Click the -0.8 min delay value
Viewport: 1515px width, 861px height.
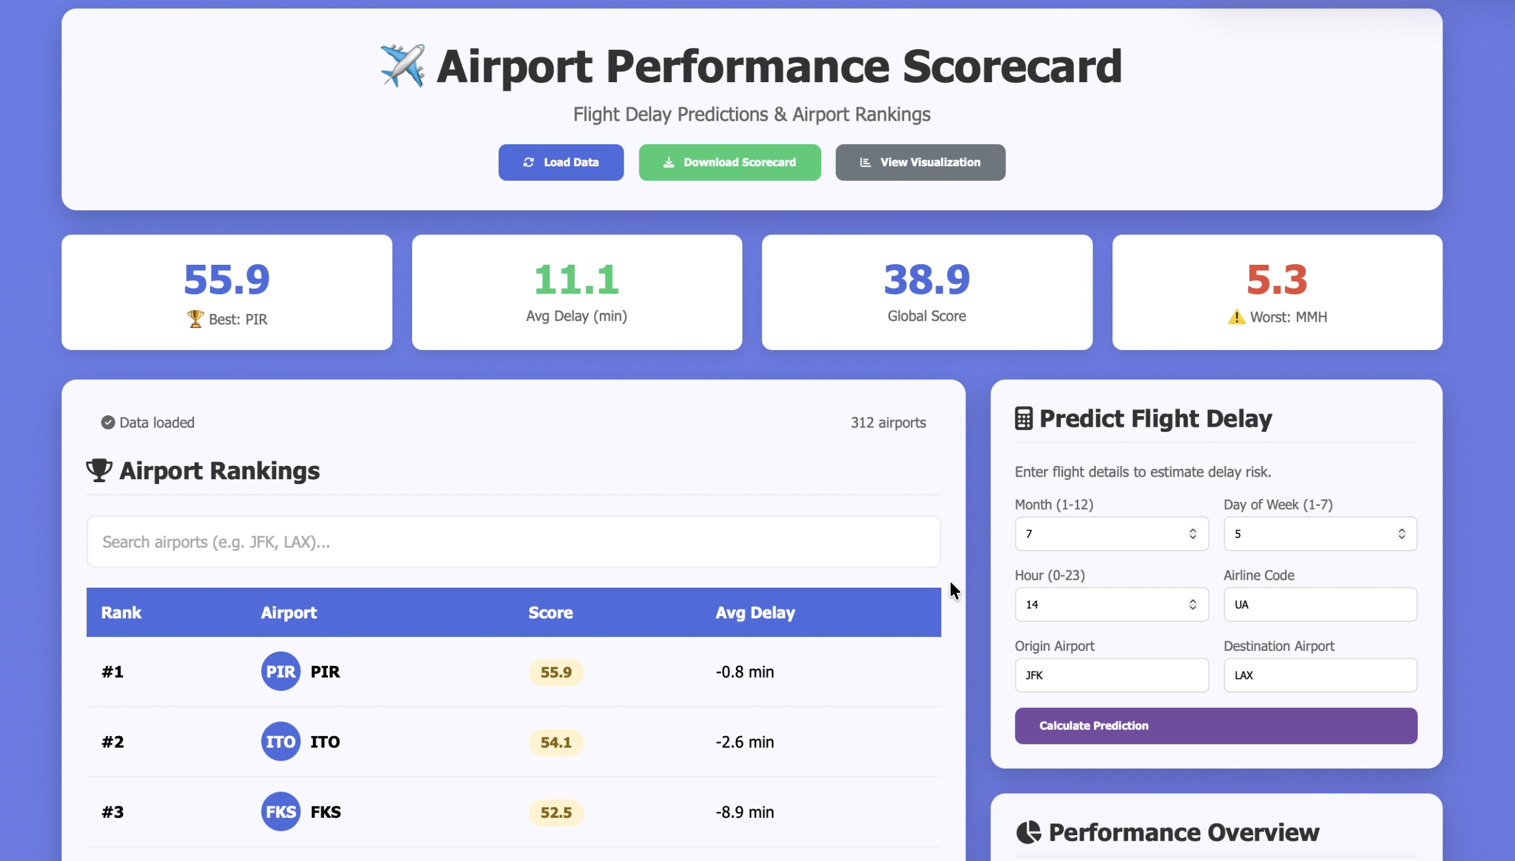pos(745,672)
